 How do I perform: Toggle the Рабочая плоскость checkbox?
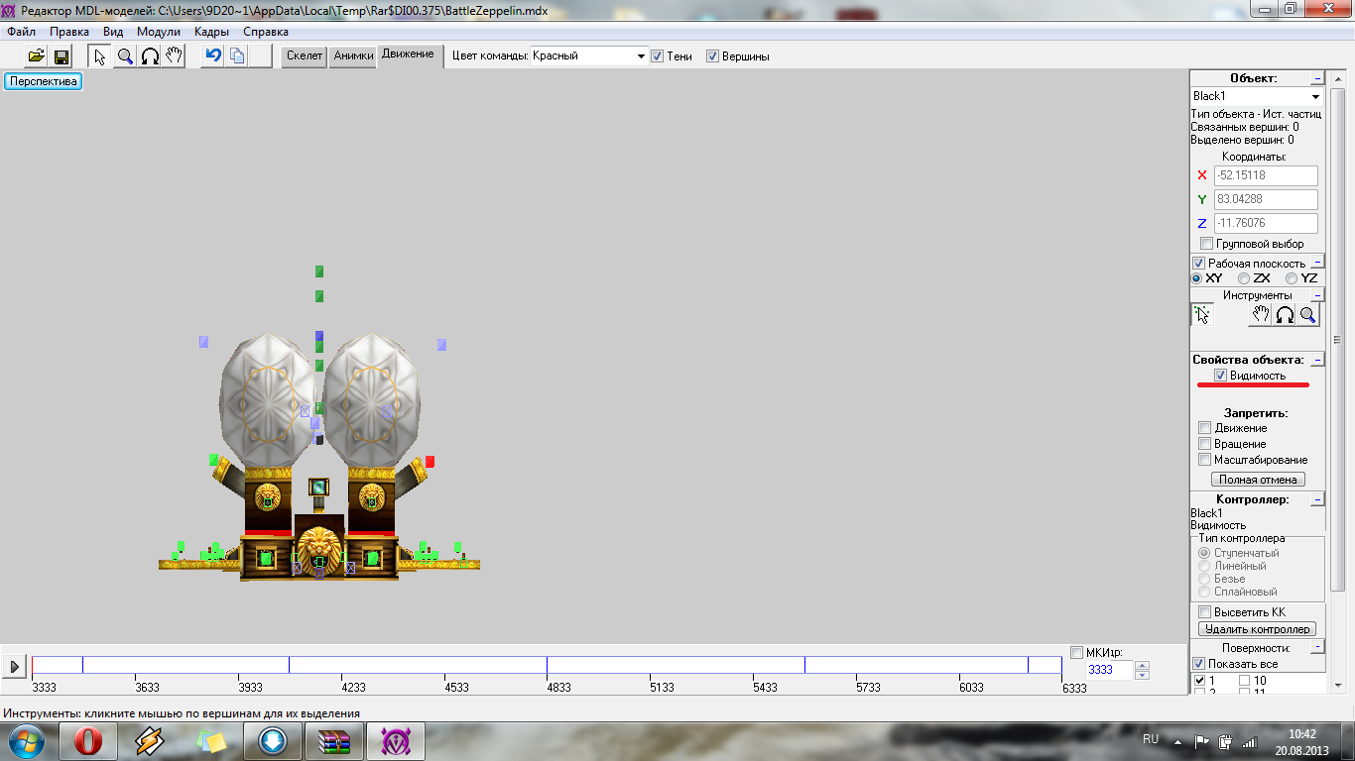(1199, 264)
